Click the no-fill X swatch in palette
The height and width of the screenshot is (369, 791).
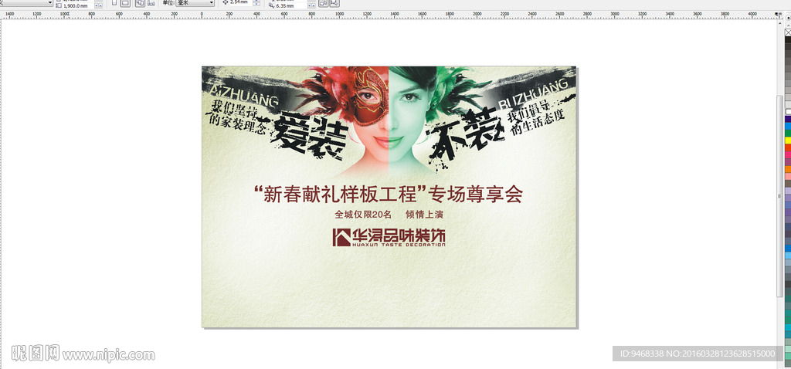pyautogui.click(x=788, y=32)
